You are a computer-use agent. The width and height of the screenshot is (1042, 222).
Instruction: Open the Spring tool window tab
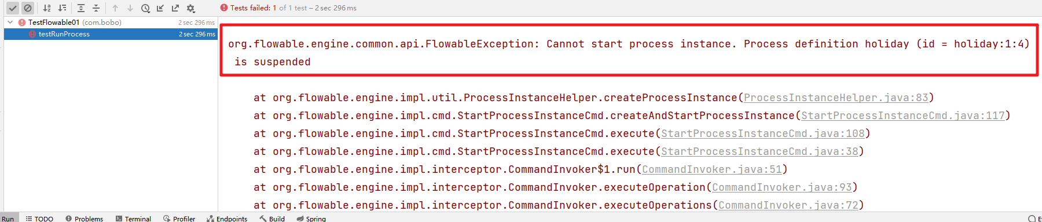click(311, 219)
